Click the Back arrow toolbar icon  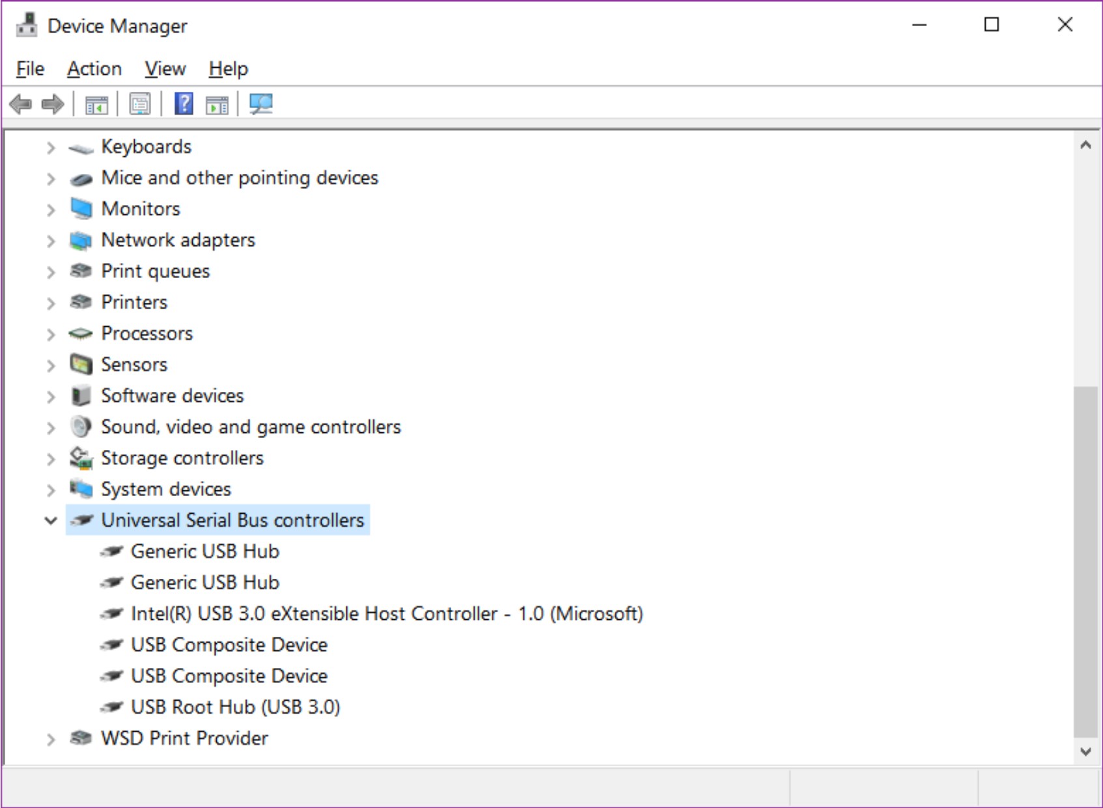coord(21,104)
